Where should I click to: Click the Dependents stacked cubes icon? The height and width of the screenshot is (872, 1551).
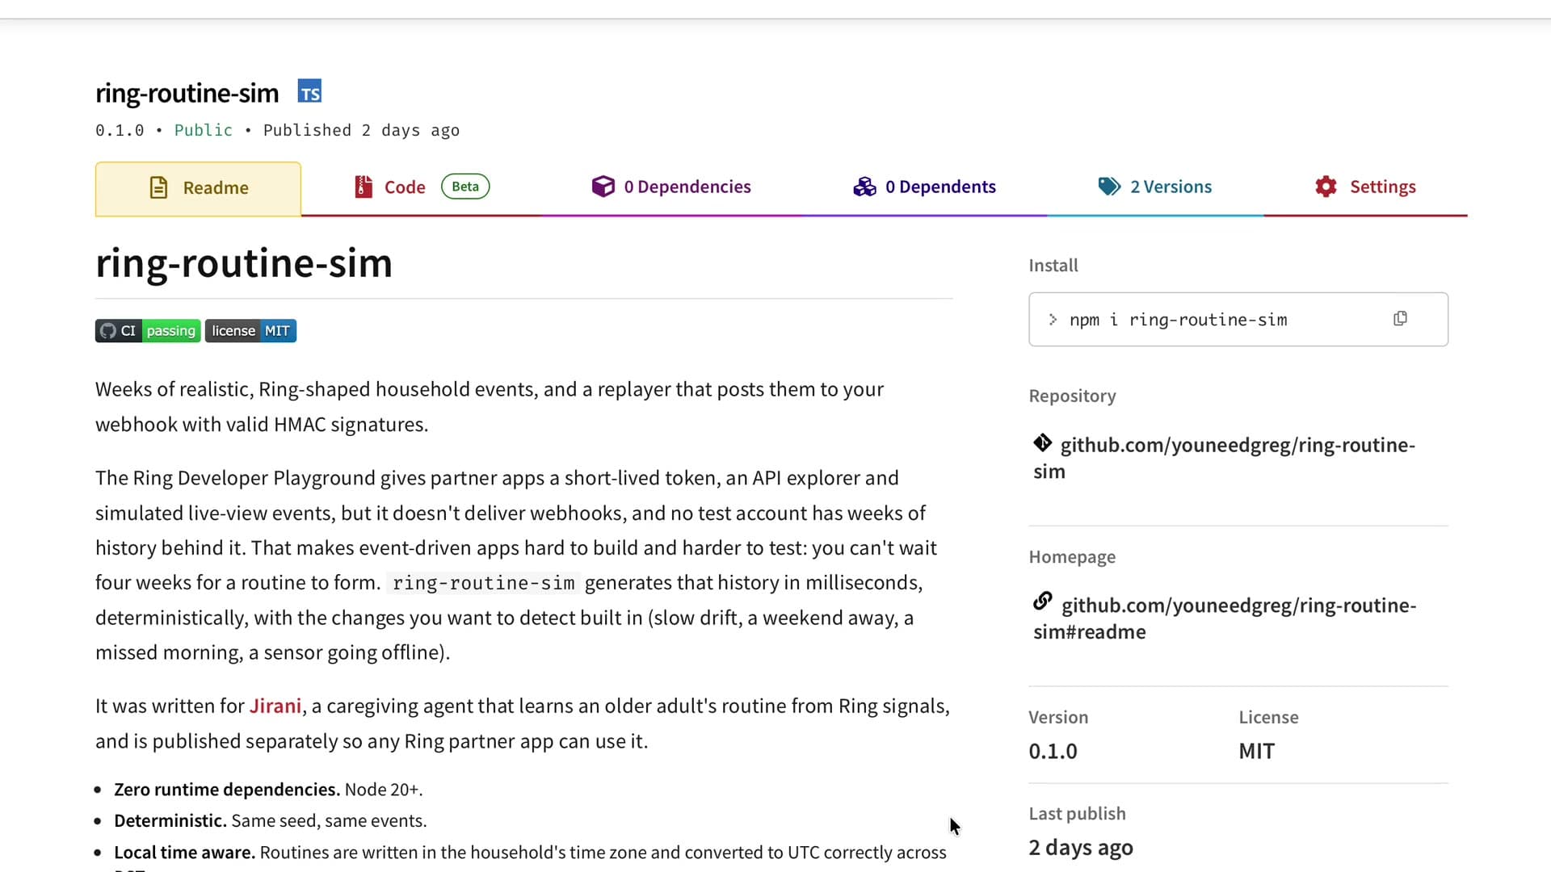864,187
